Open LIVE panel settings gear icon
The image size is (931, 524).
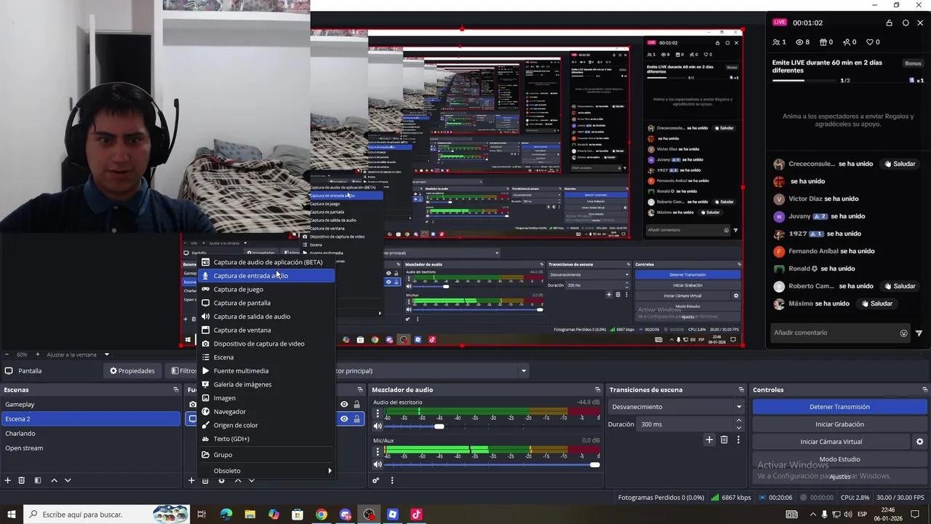[x=906, y=23]
